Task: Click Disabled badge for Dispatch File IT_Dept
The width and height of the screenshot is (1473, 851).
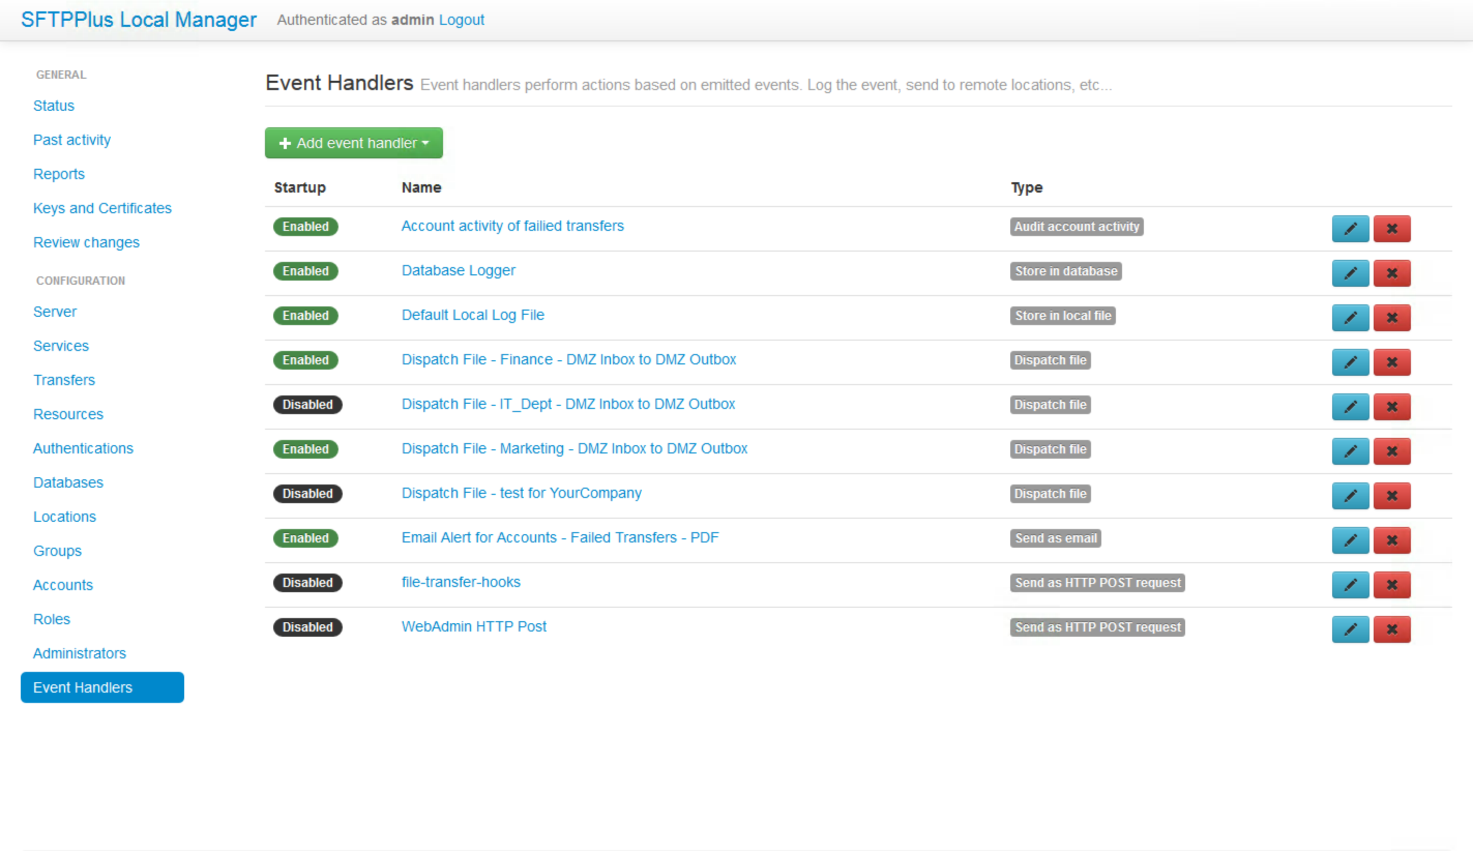Action: 307,404
